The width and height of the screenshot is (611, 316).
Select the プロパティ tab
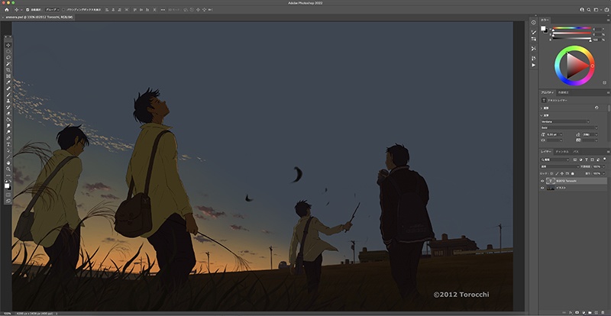pos(547,92)
